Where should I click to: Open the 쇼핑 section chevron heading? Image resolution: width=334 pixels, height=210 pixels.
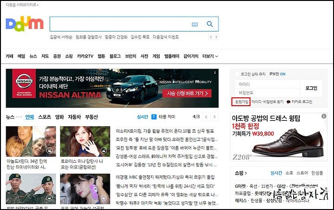[x=241, y=173]
